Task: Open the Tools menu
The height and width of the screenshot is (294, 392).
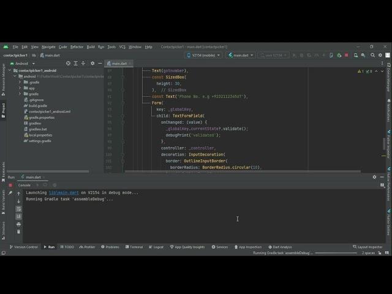Action: [x=111, y=47]
